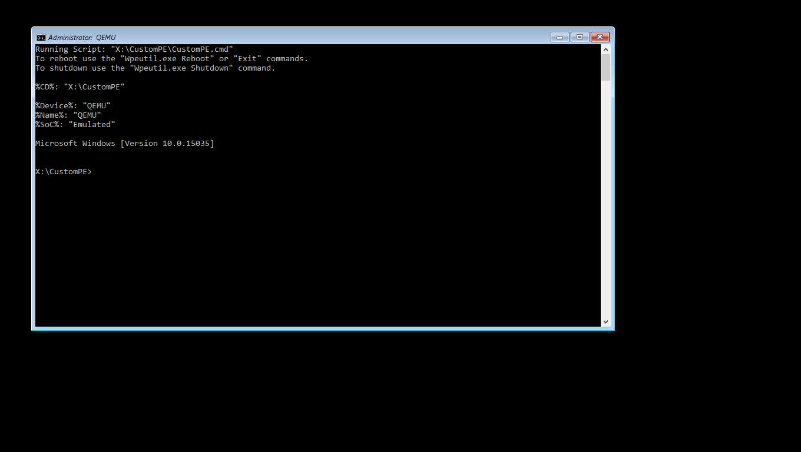
Task: Click the %SoC%: "Emulated" line
Action: [x=75, y=125]
